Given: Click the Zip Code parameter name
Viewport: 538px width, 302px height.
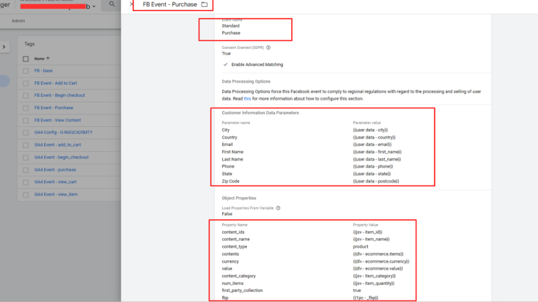Looking at the screenshot, I should click(231, 181).
